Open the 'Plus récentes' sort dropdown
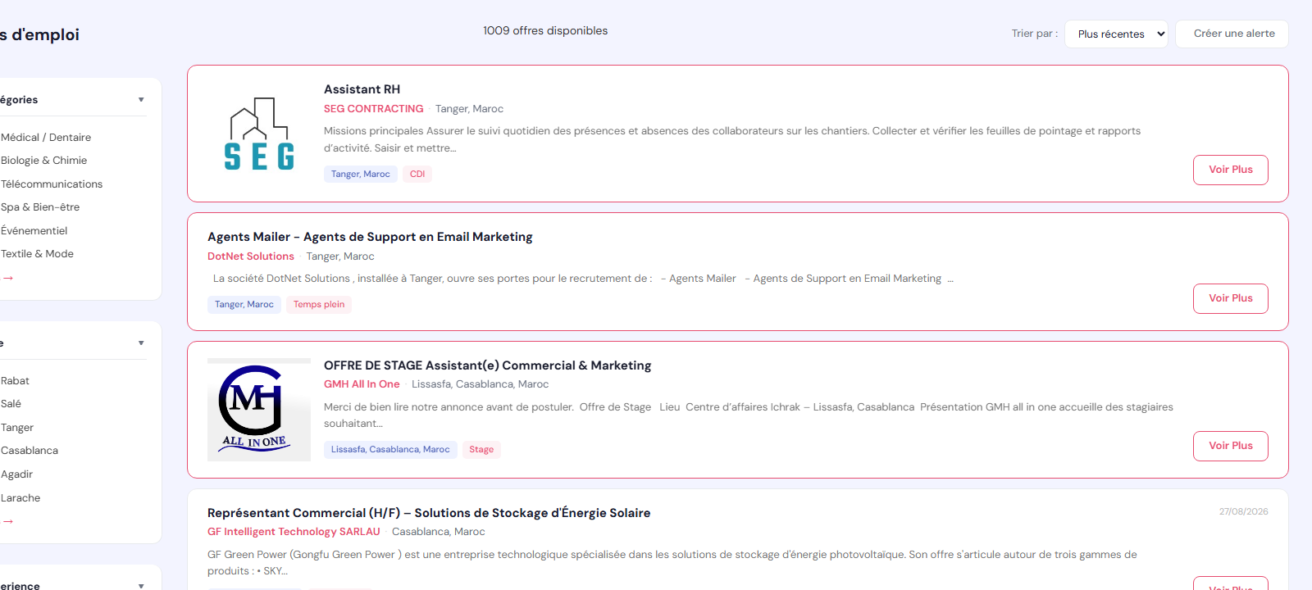Viewport: 1312px width, 590px height. click(1116, 34)
